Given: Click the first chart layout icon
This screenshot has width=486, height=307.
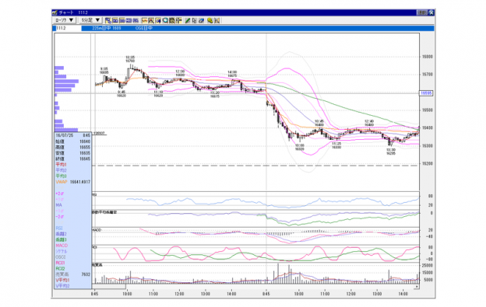Looking at the screenshot, I should click(x=108, y=20).
